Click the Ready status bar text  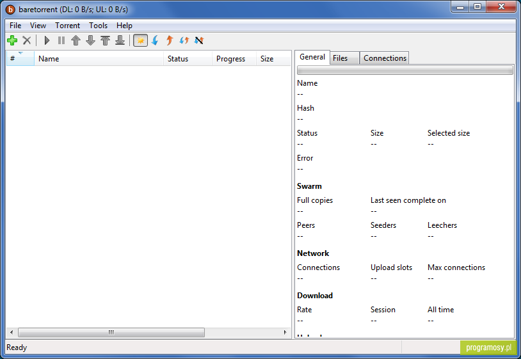17,347
